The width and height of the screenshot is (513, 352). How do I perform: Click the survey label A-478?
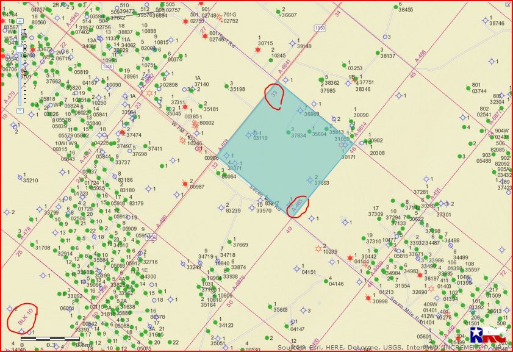(26, 234)
